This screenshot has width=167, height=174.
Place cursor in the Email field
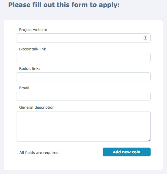coord(83,96)
